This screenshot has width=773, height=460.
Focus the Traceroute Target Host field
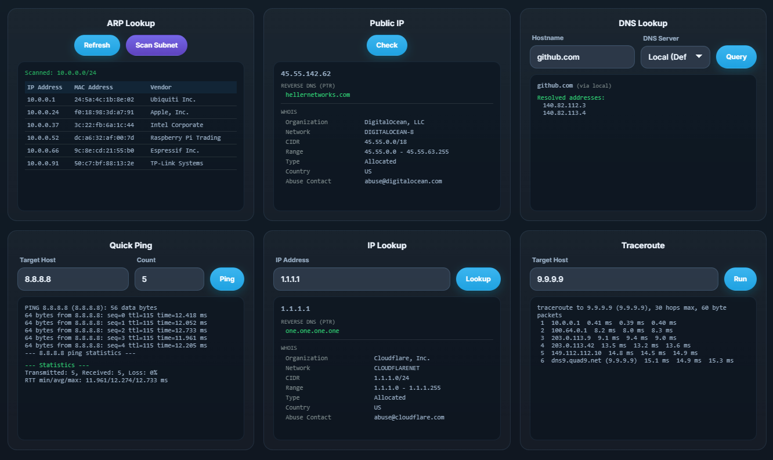tap(624, 279)
